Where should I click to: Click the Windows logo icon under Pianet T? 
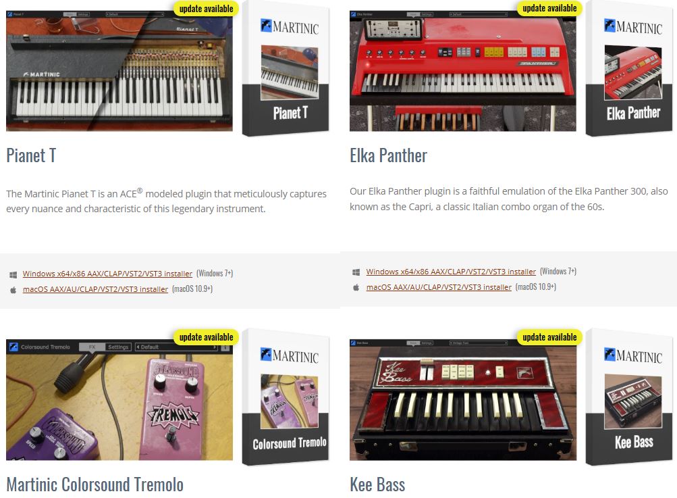click(13, 274)
